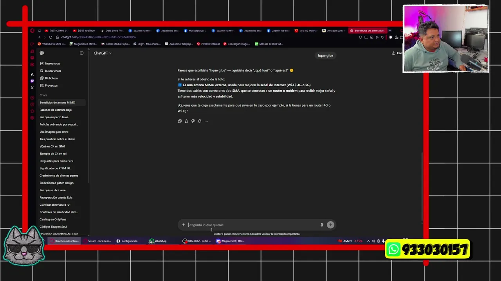Open "Youtube to MP3 C..." bookmark

pos(52,44)
